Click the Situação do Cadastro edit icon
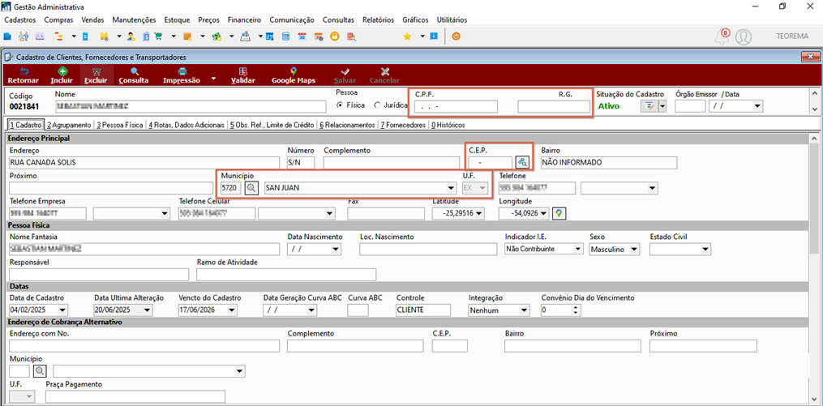This screenshot has width=823, height=406. point(649,106)
